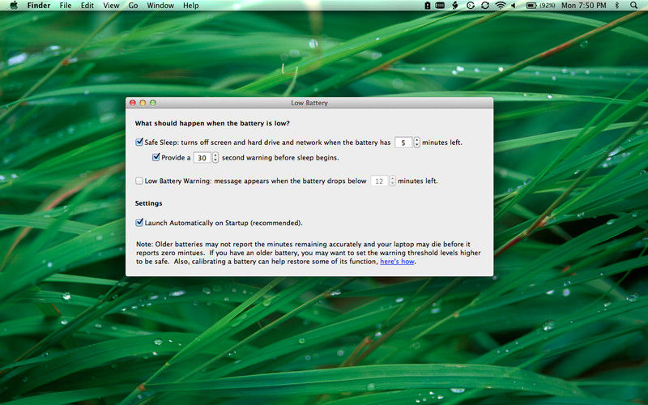
Task: Click the Safe Sleep minutes stepper arrows
Action: 417,143
